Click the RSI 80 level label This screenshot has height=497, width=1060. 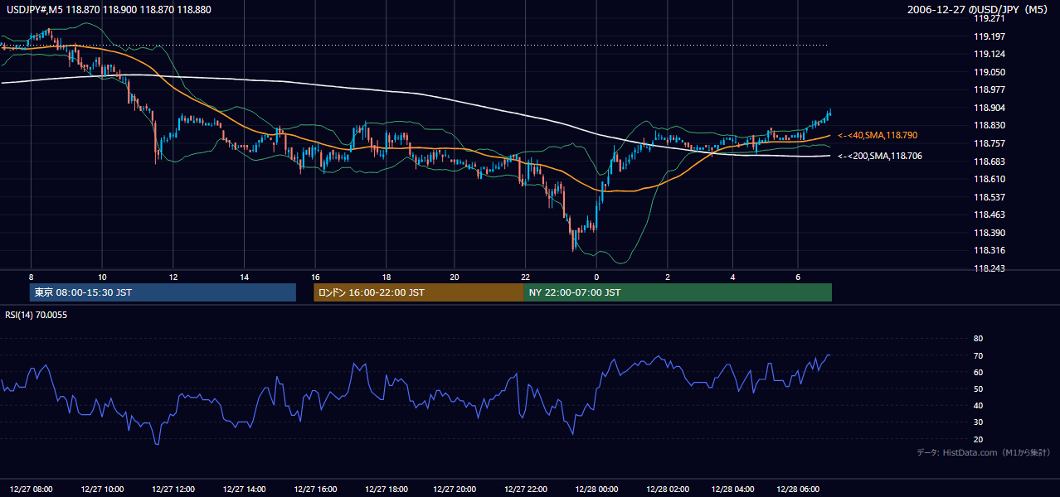[x=978, y=339]
